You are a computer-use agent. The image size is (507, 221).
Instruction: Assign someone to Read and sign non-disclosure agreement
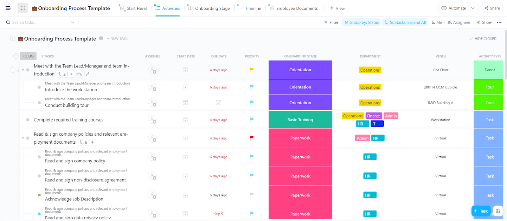(x=152, y=176)
